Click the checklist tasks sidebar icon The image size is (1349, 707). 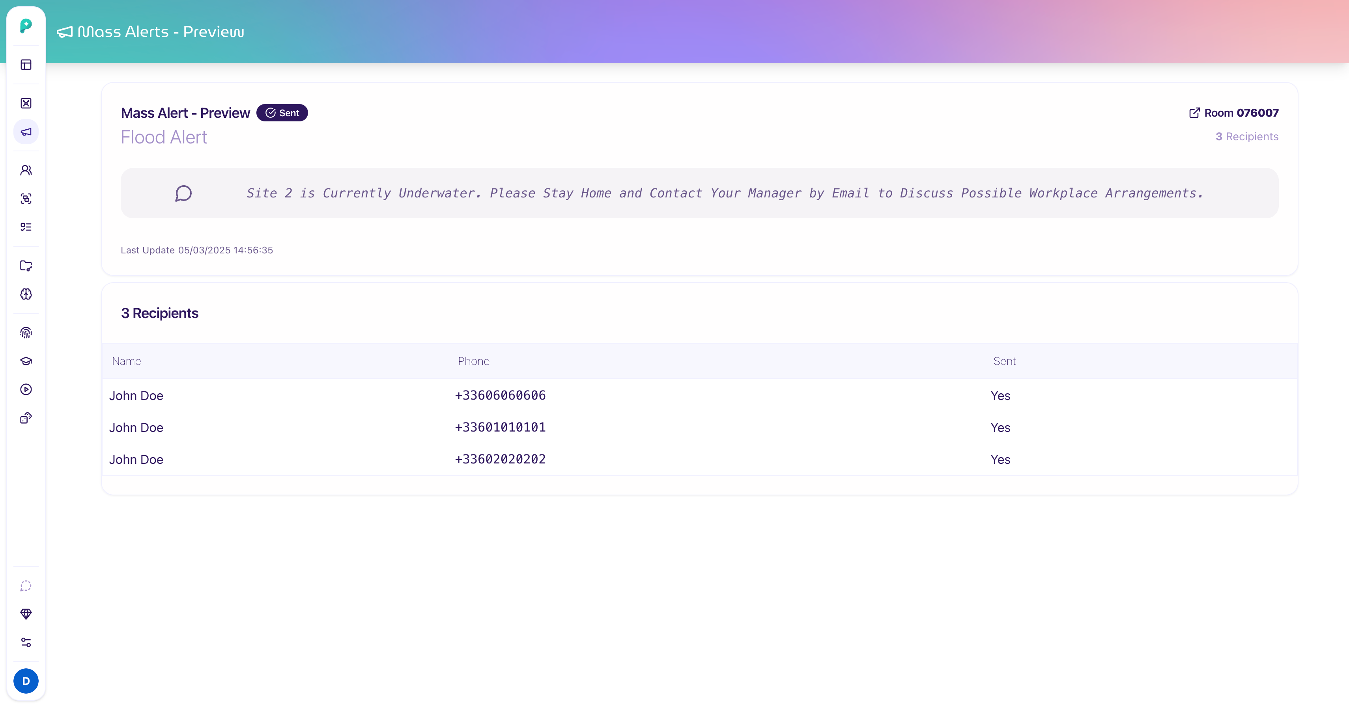26,227
